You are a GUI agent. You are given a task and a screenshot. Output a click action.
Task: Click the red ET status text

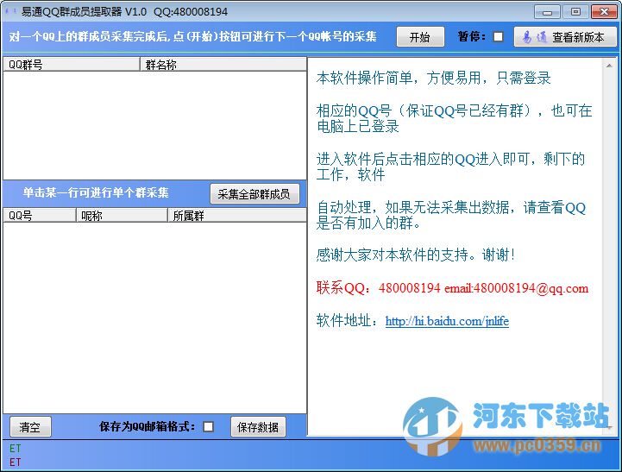point(15,463)
